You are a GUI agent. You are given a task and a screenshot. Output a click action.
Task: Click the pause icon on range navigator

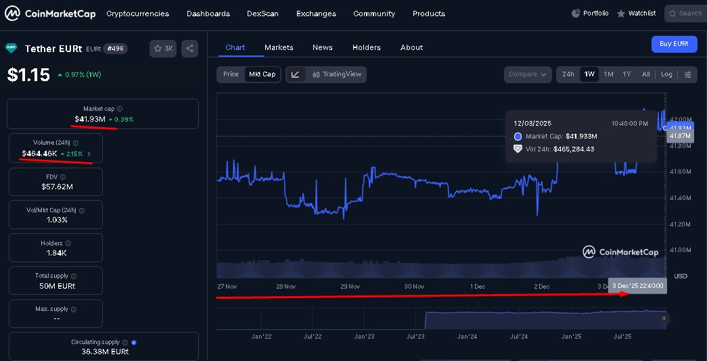[664, 318]
